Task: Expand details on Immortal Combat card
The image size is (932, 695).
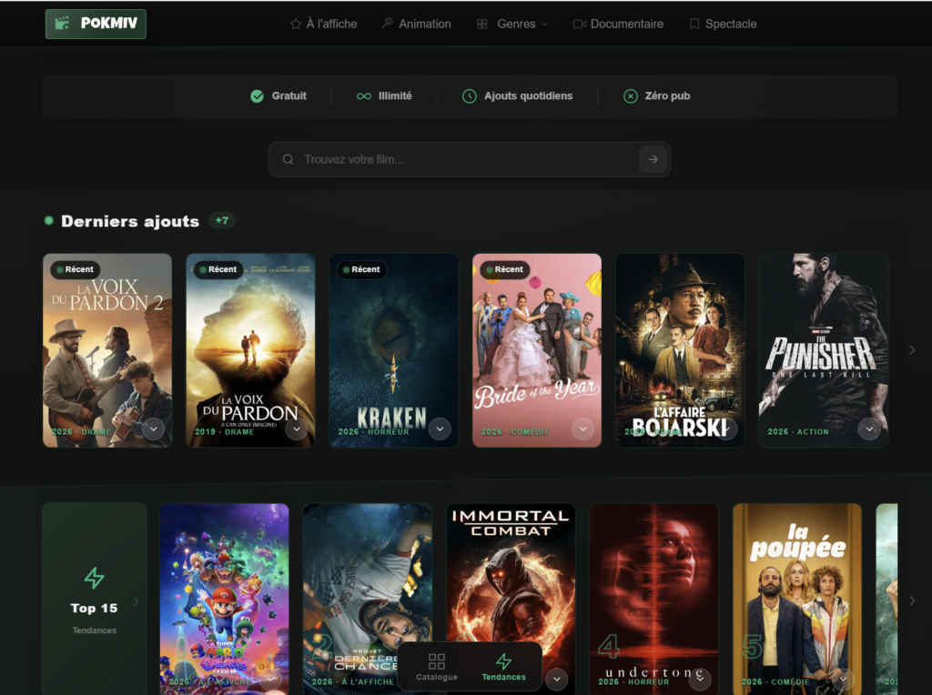Action: (557, 679)
